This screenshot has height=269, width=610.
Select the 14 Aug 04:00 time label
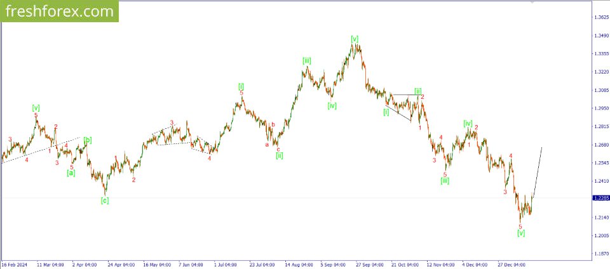(298, 265)
